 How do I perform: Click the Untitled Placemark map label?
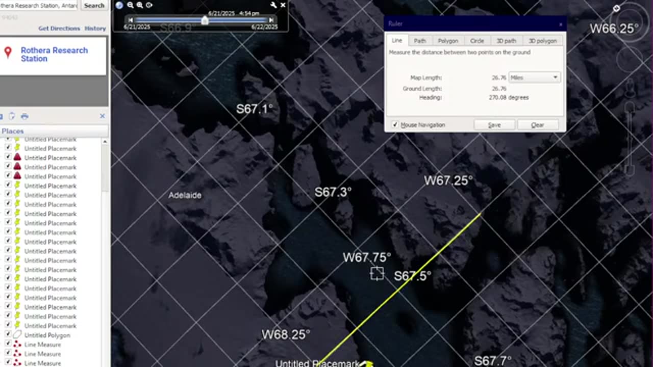click(x=317, y=363)
